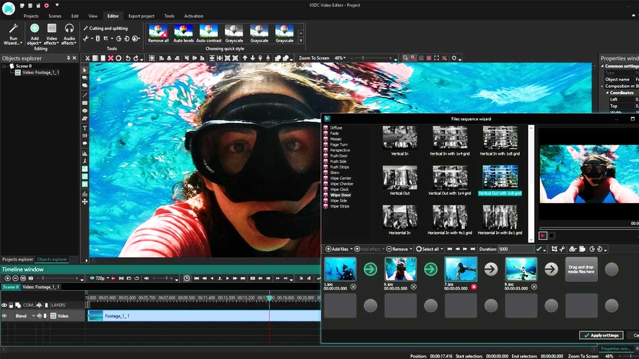Viewport: 639px width, 359px height.
Task: Toggle the waveform icon on the Video layer
Action: click(39, 316)
